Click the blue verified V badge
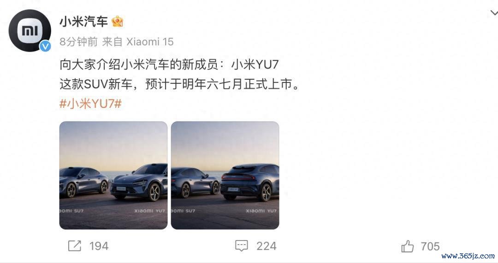 [x=45, y=46]
